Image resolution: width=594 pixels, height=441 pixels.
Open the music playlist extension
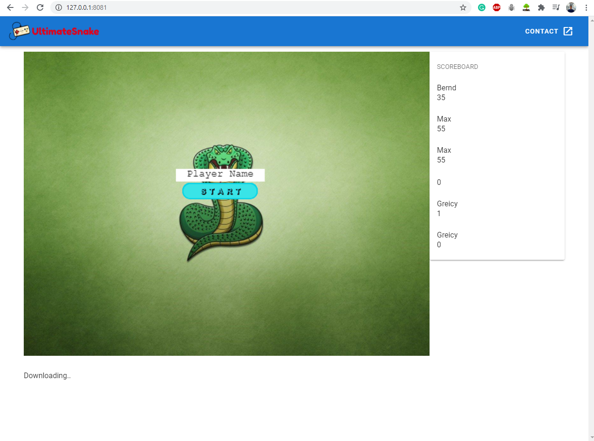point(556,7)
